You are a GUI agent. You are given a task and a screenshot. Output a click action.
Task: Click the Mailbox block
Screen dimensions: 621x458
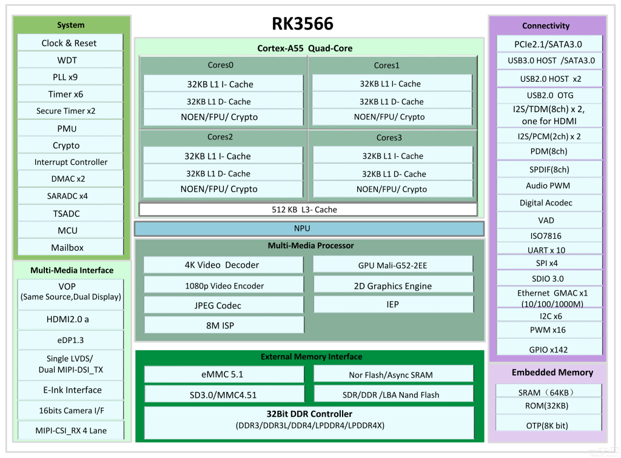[x=70, y=248]
